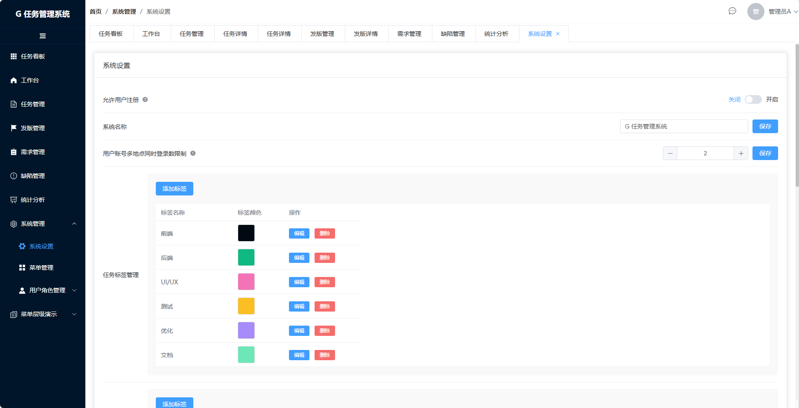Click the 发版管理 flag icon in sidebar
799x408 pixels.
pyautogui.click(x=14, y=128)
